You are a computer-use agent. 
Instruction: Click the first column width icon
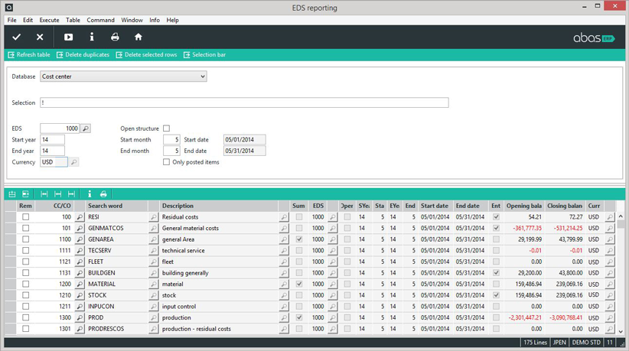pyautogui.click(x=44, y=194)
